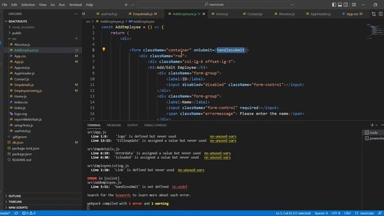Open the View menu
The image size is (384, 216).
[43, 5]
